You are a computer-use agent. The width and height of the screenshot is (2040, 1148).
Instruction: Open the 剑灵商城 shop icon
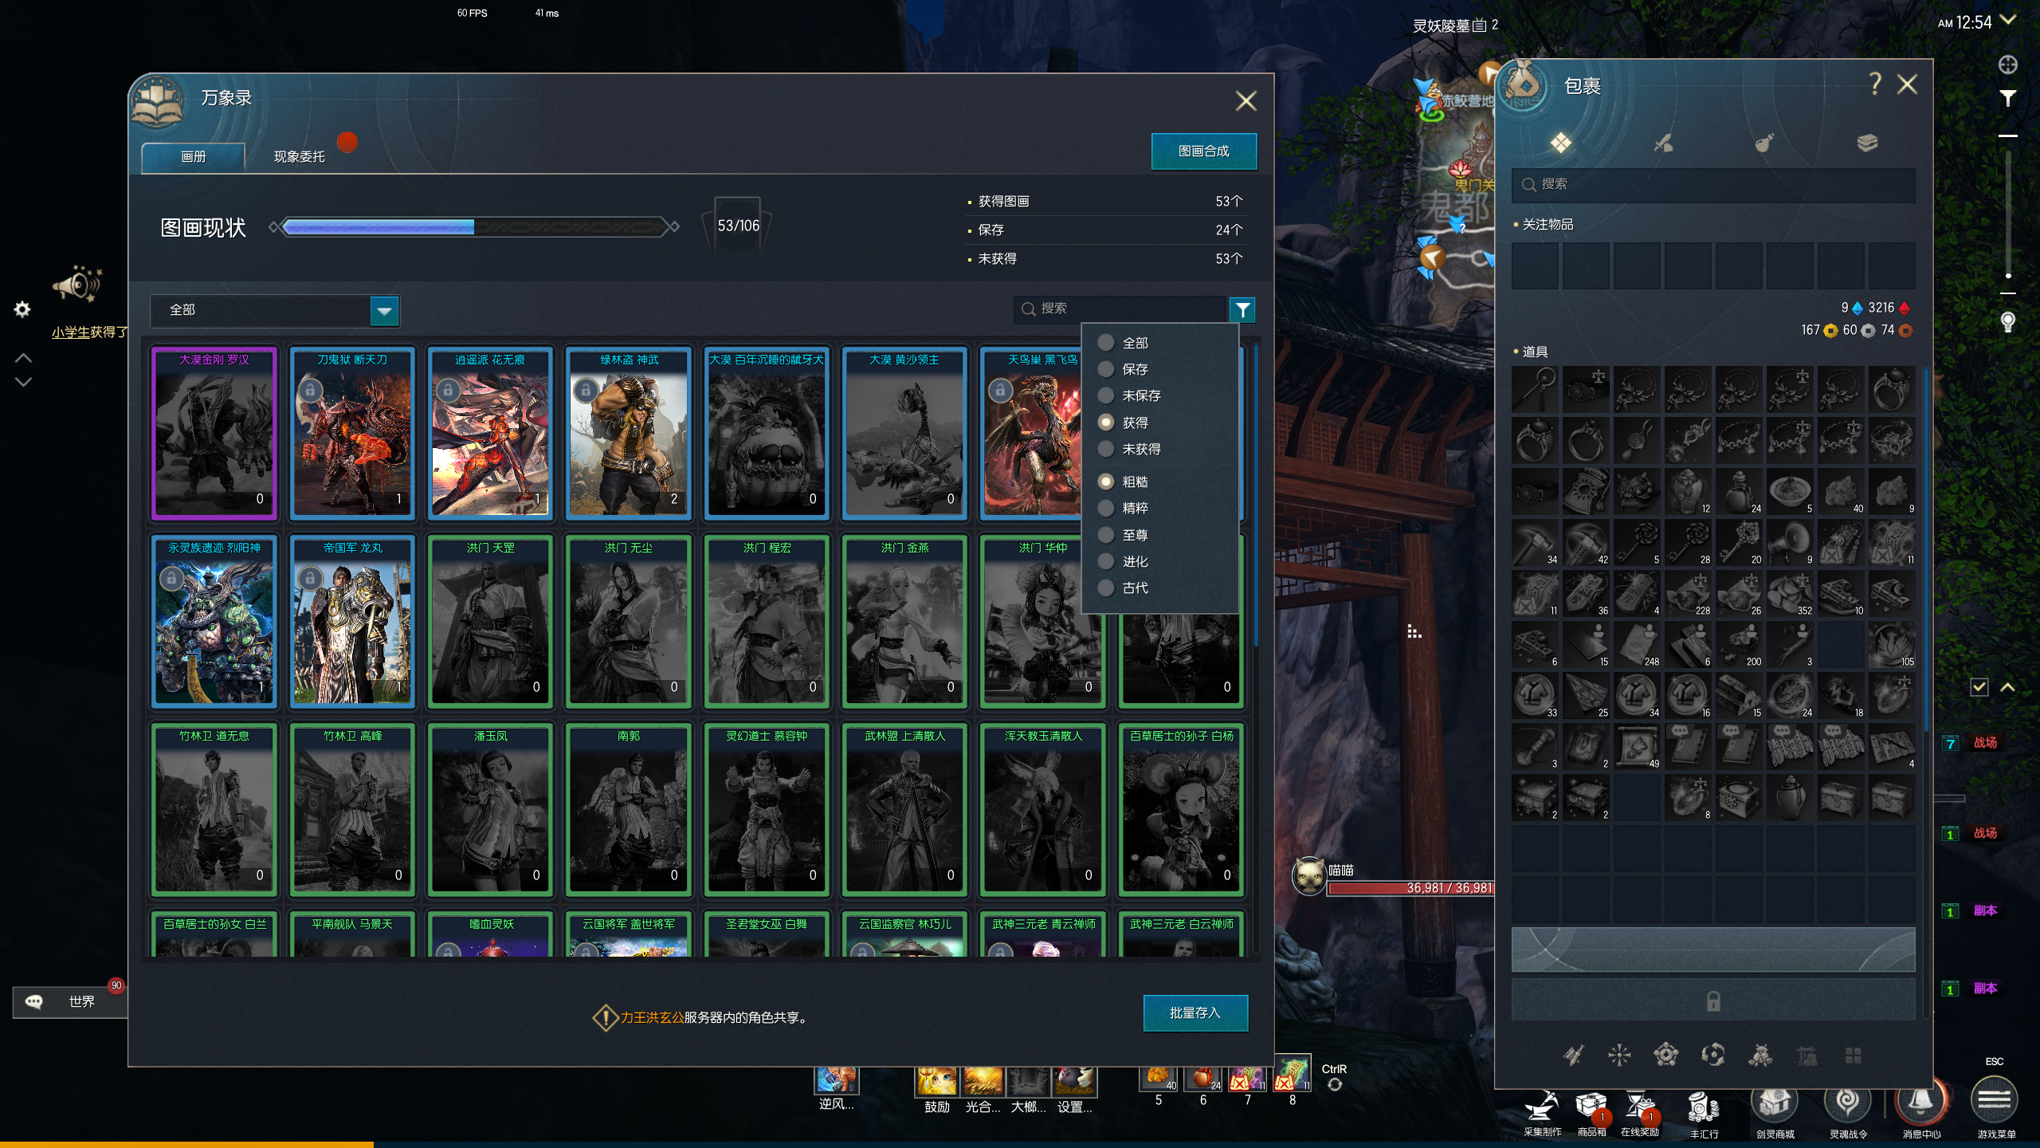coord(1774,1105)
